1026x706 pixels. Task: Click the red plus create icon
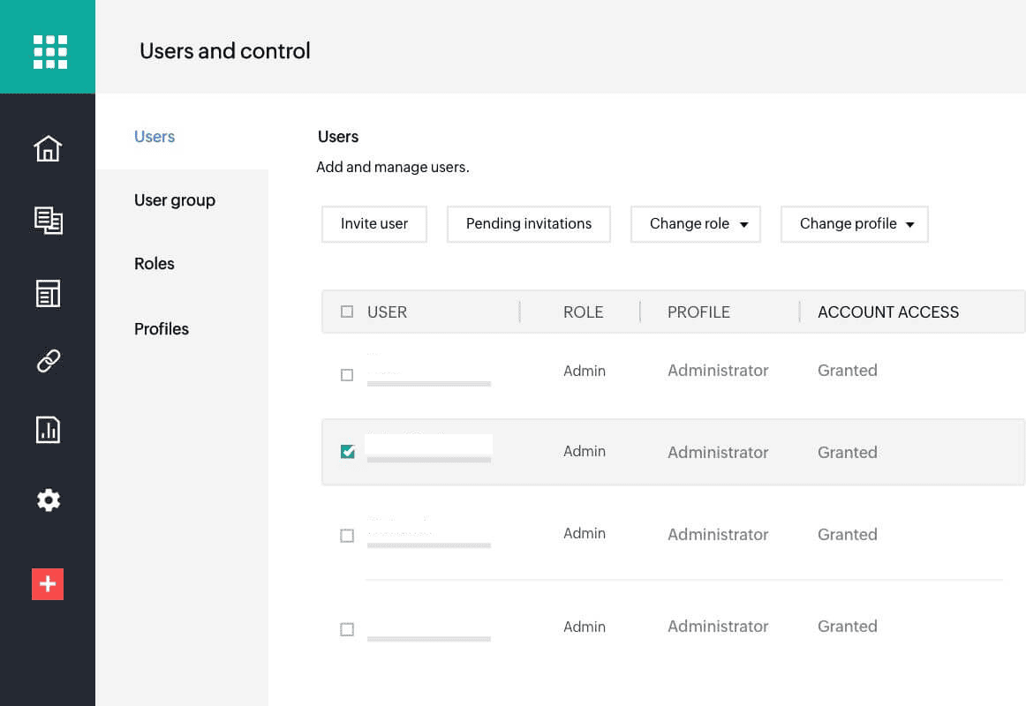48,584
